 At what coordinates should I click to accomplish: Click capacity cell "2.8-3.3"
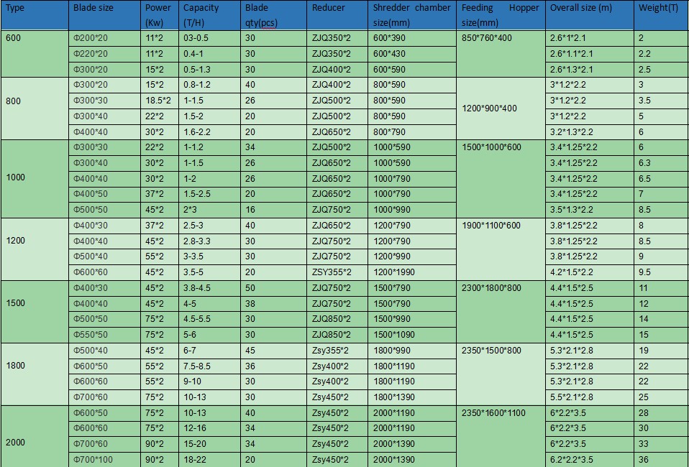(209, 241)
